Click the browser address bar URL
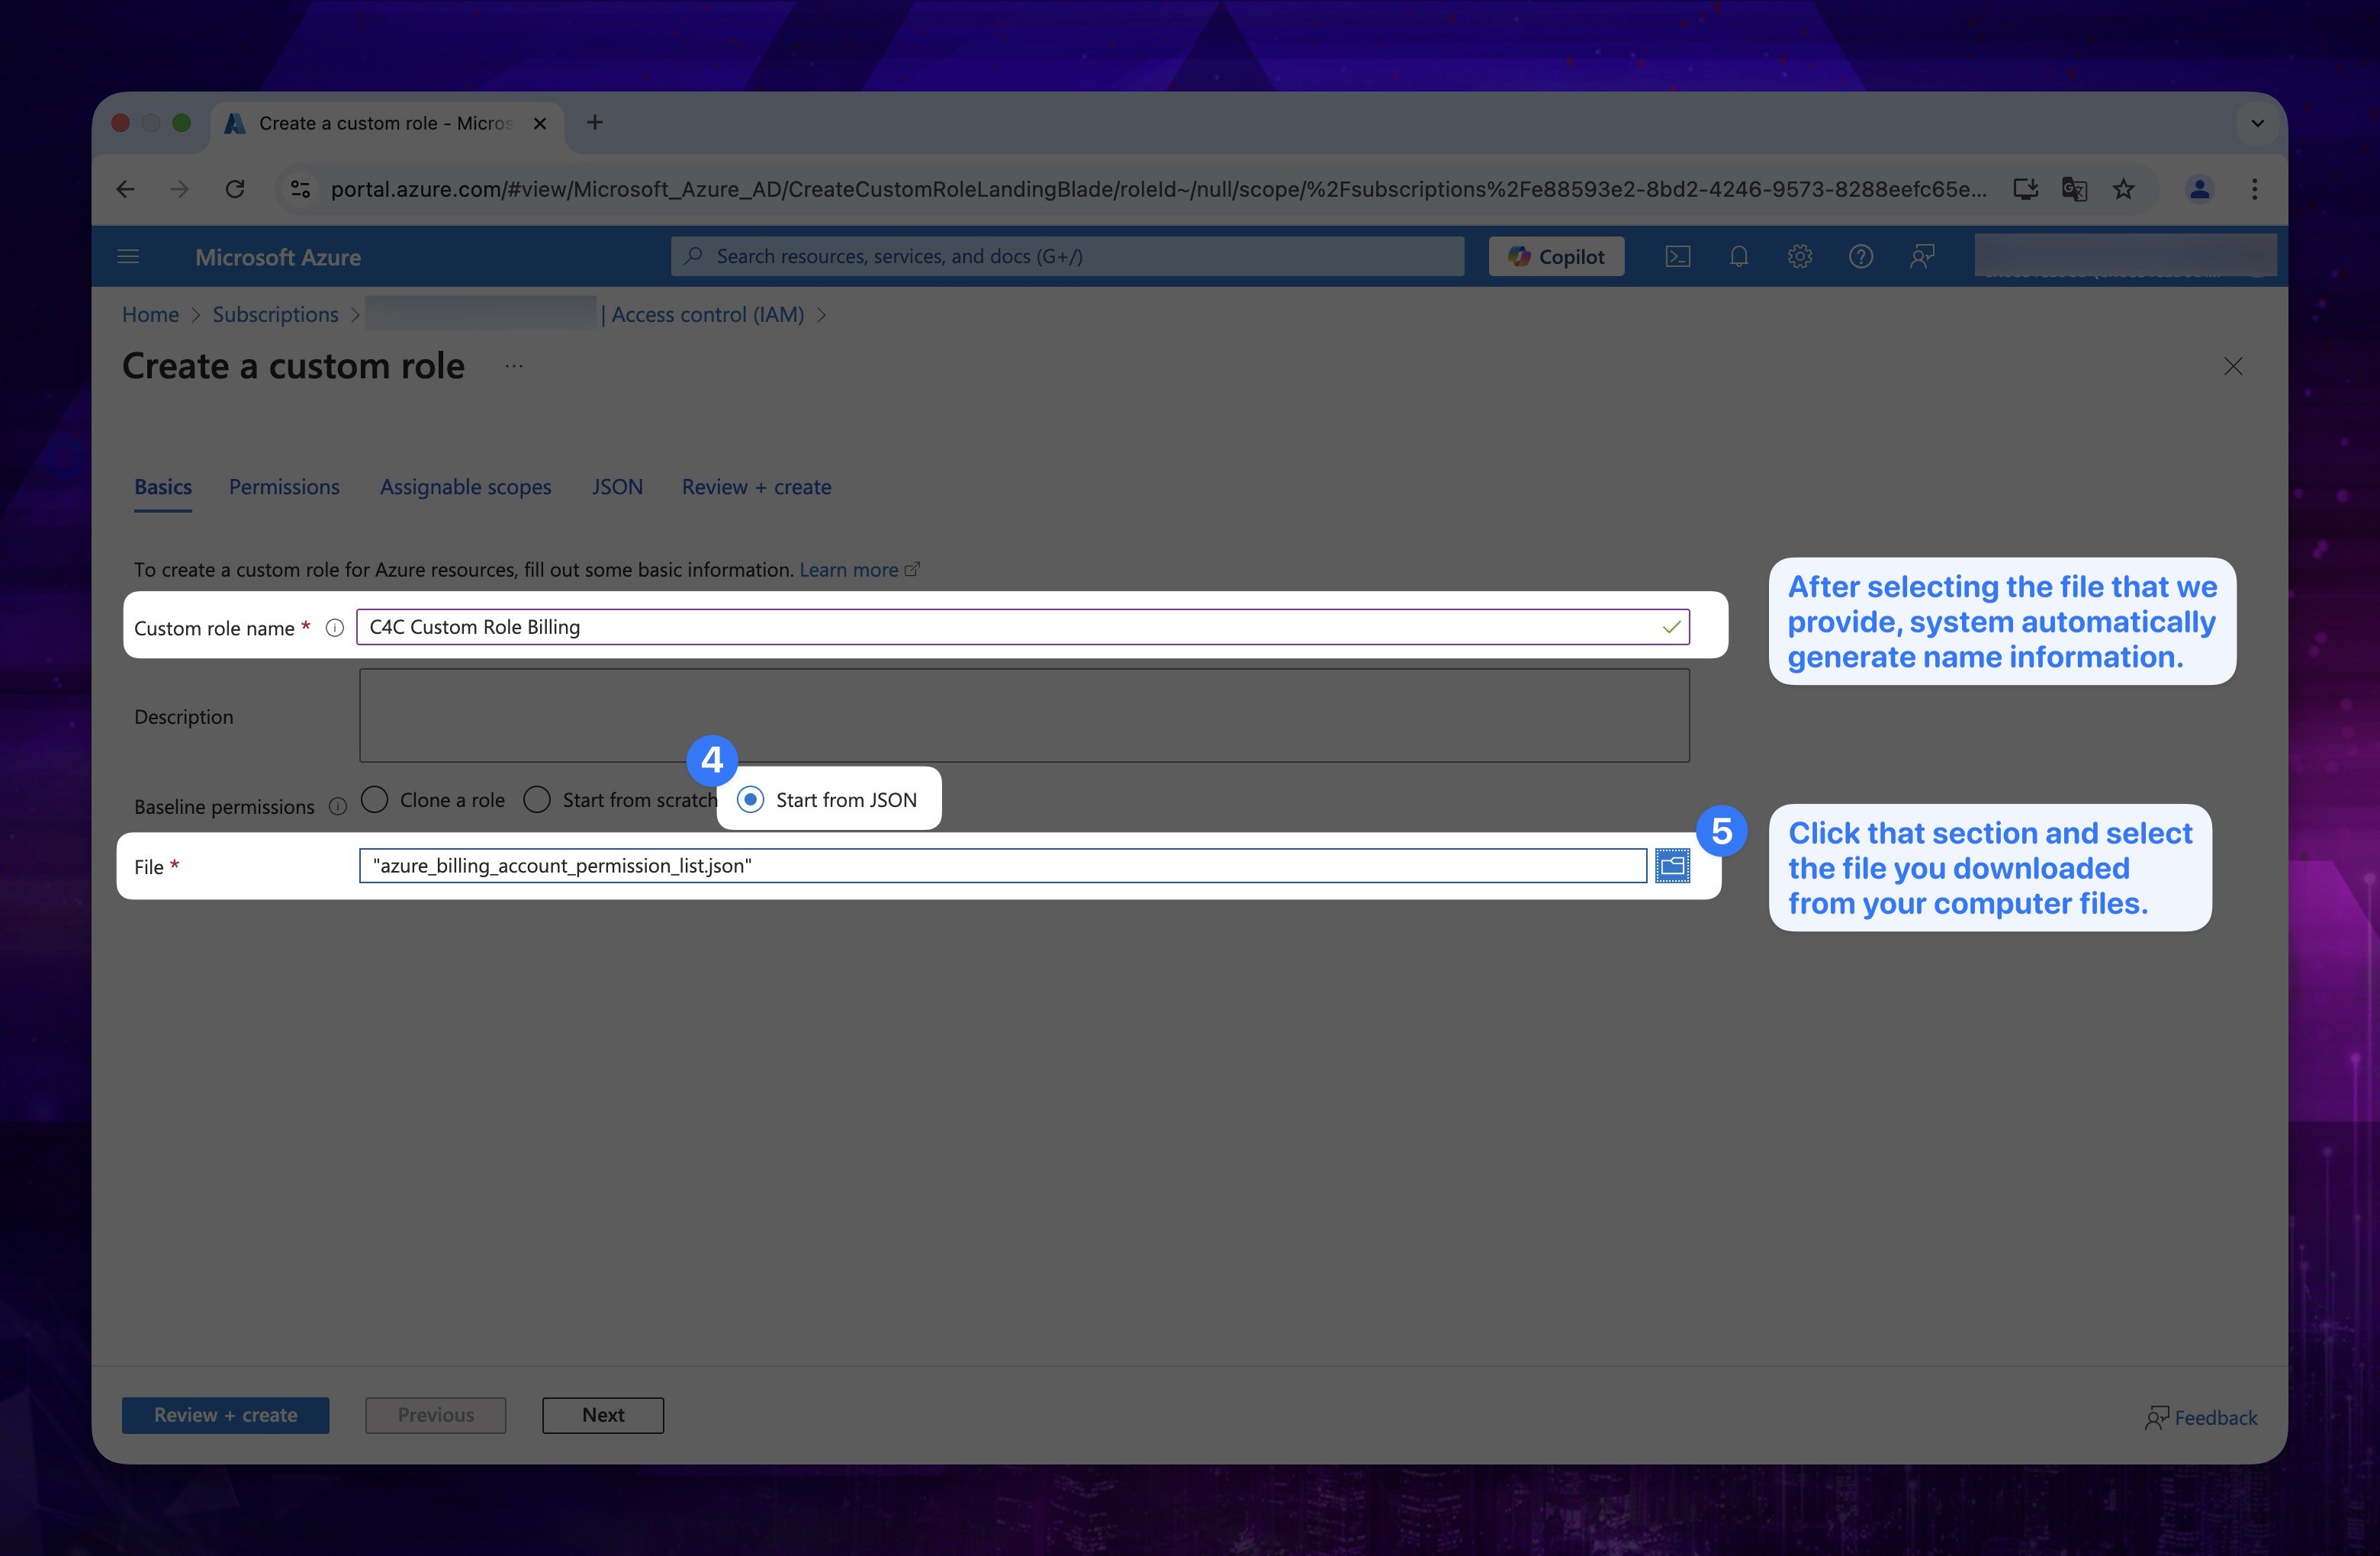The width and height of the screenshot is (2380, 1556). click(1158, 189)
